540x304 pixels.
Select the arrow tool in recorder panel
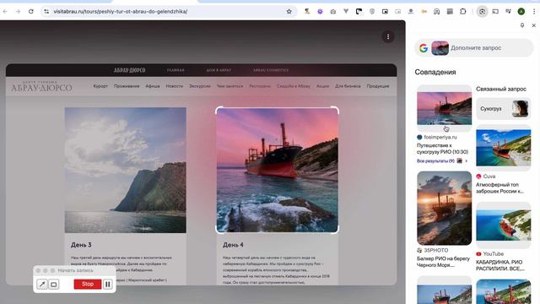(42, 285)
